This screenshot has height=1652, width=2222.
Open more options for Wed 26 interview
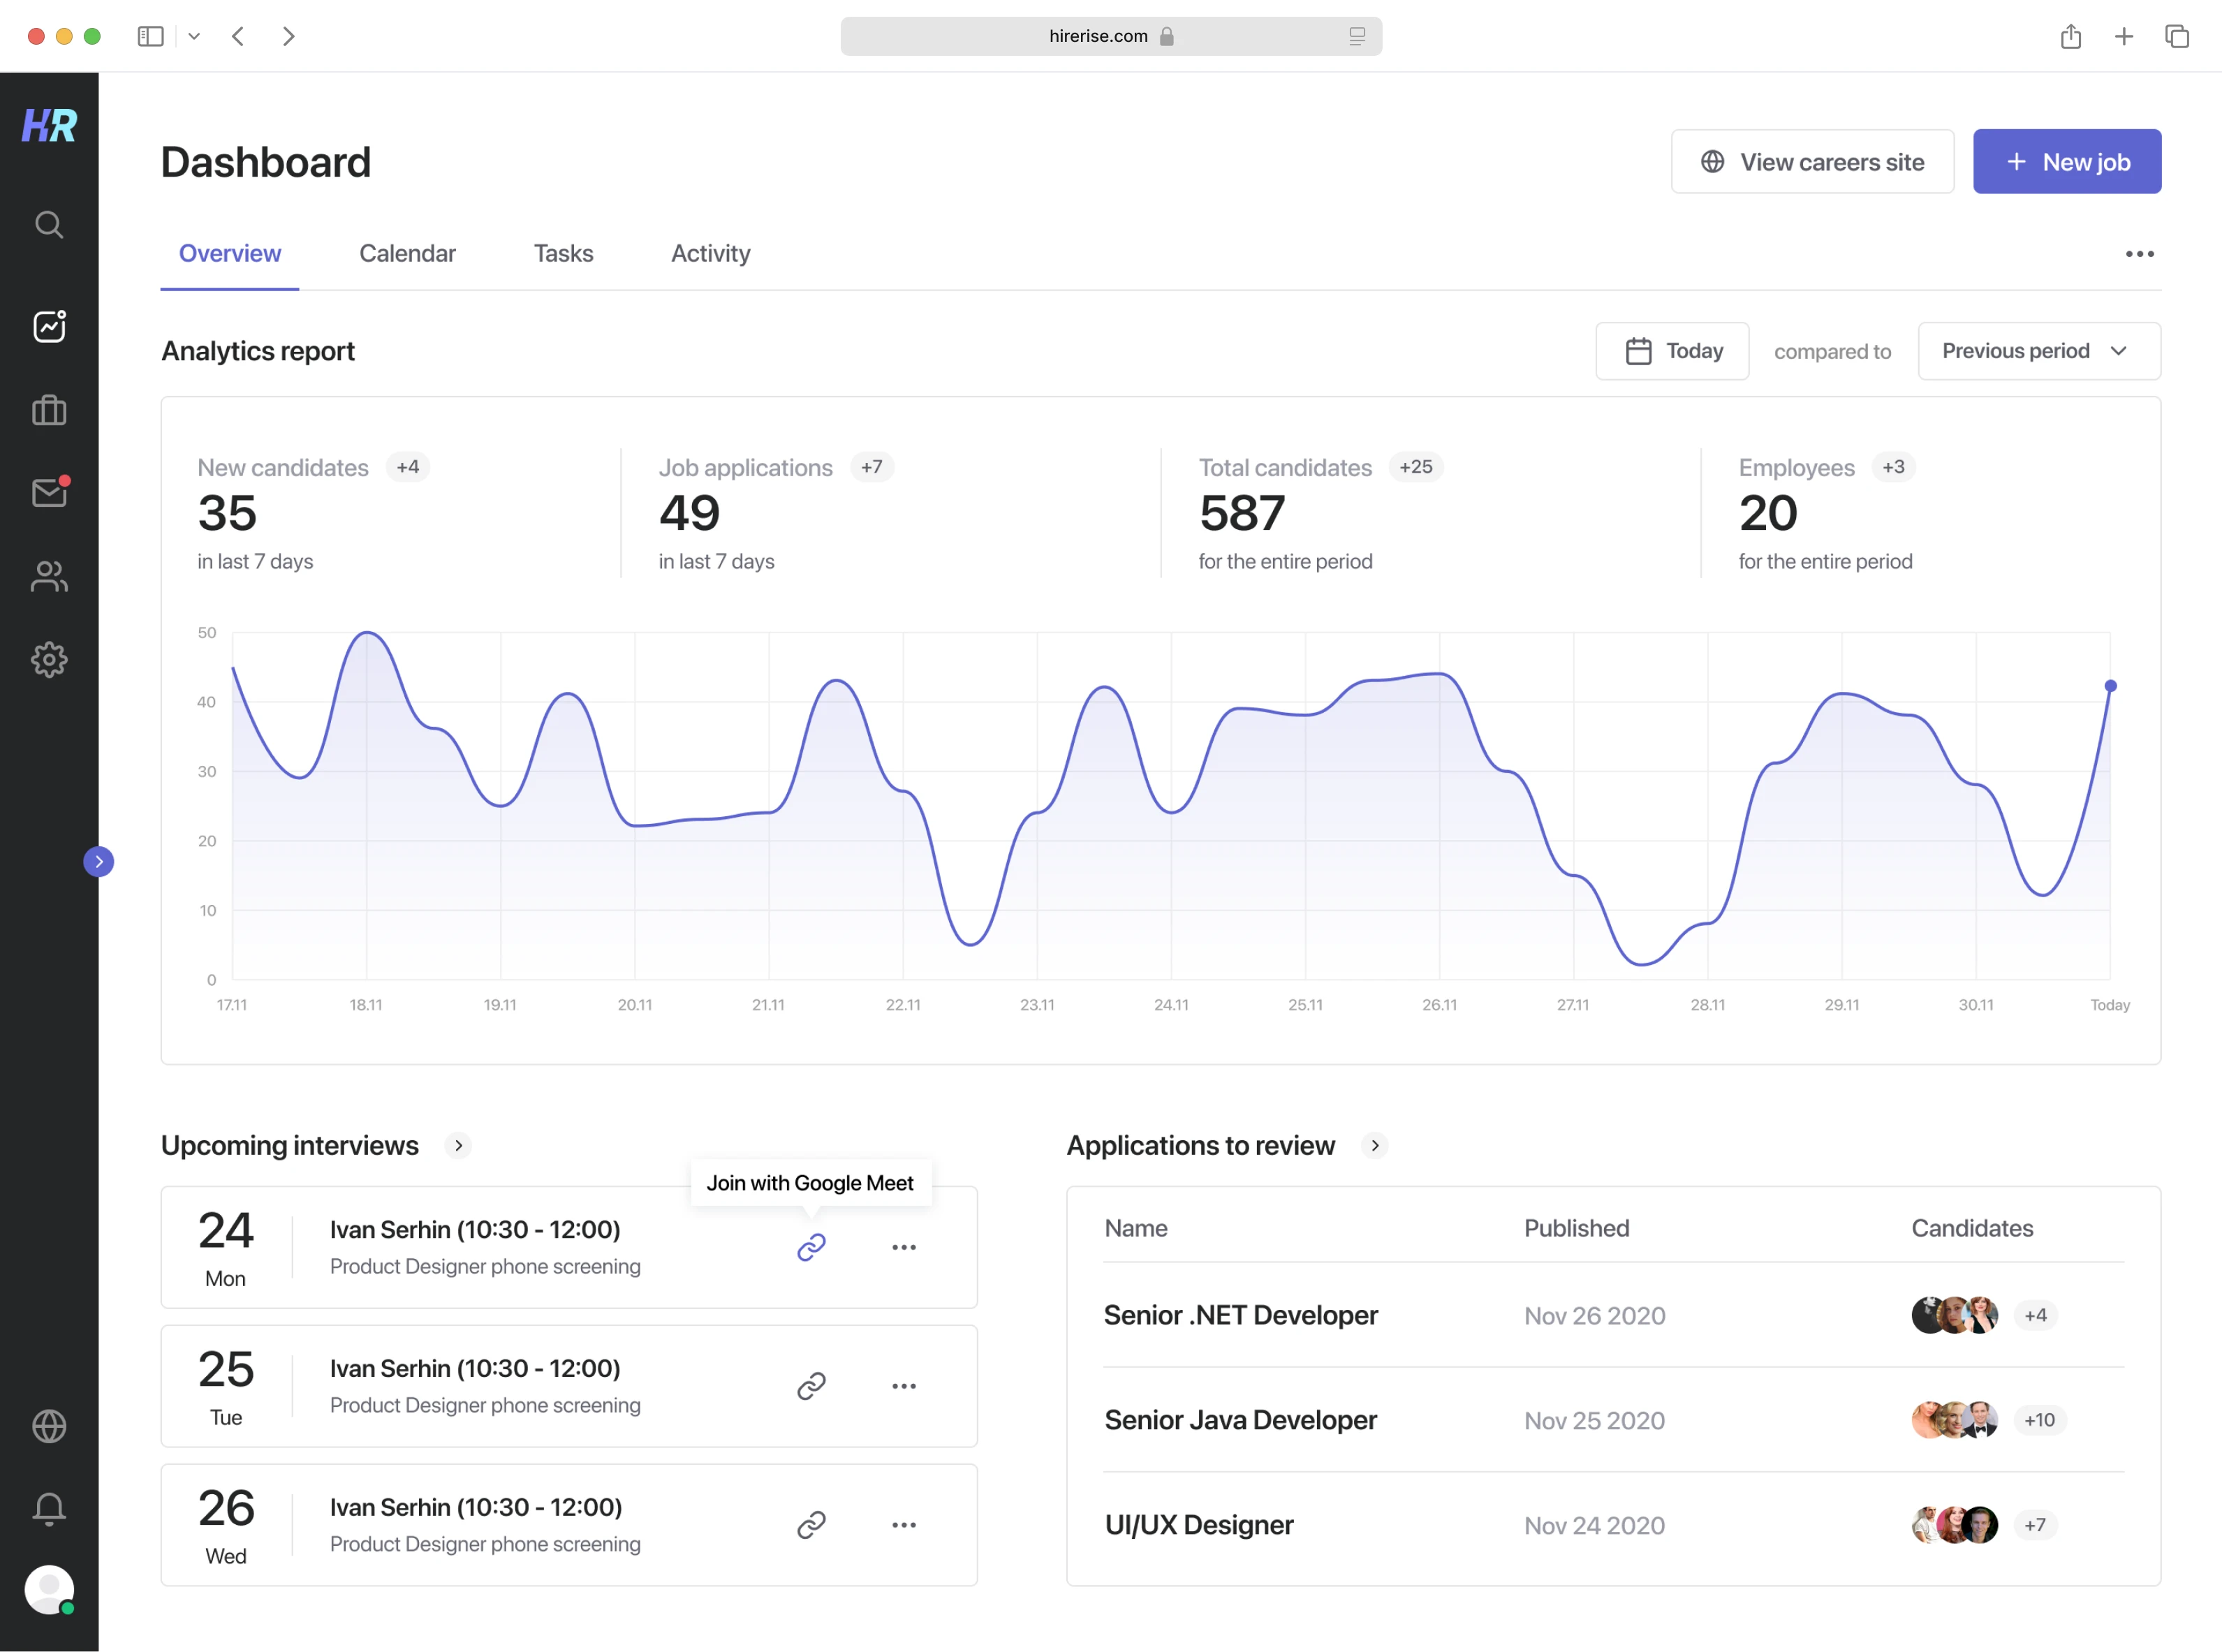(x=904, y=1525)
